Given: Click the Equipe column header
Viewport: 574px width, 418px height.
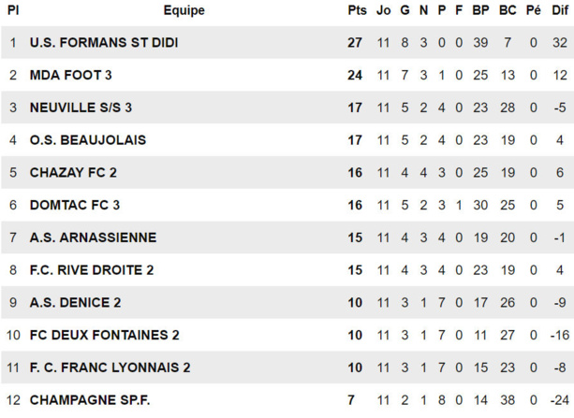Looking at the screenshot, I should point(184,11).
